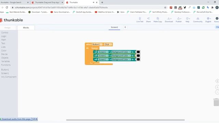Switch to the Blocks tab
Image resolution: width=219 pixels, height=123 pixels.
26,28
